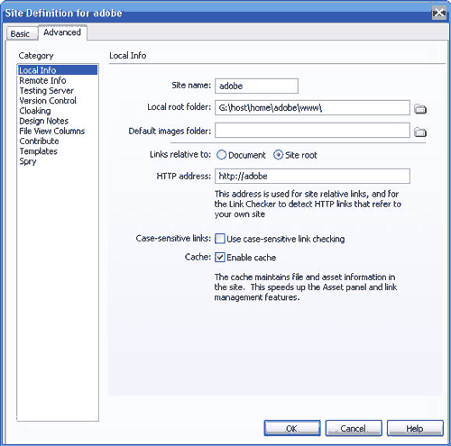Click into the Site name field
The width and height of the screenshot is (451, 446).
click(256, 86)
